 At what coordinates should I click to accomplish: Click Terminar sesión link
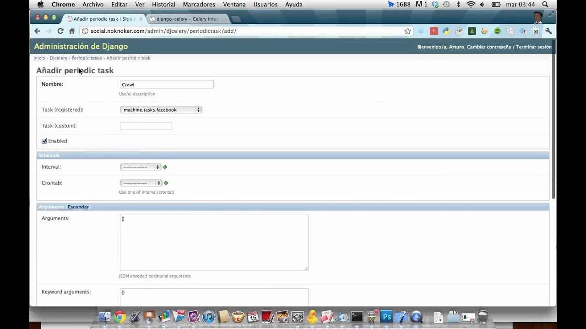(534, 47)
